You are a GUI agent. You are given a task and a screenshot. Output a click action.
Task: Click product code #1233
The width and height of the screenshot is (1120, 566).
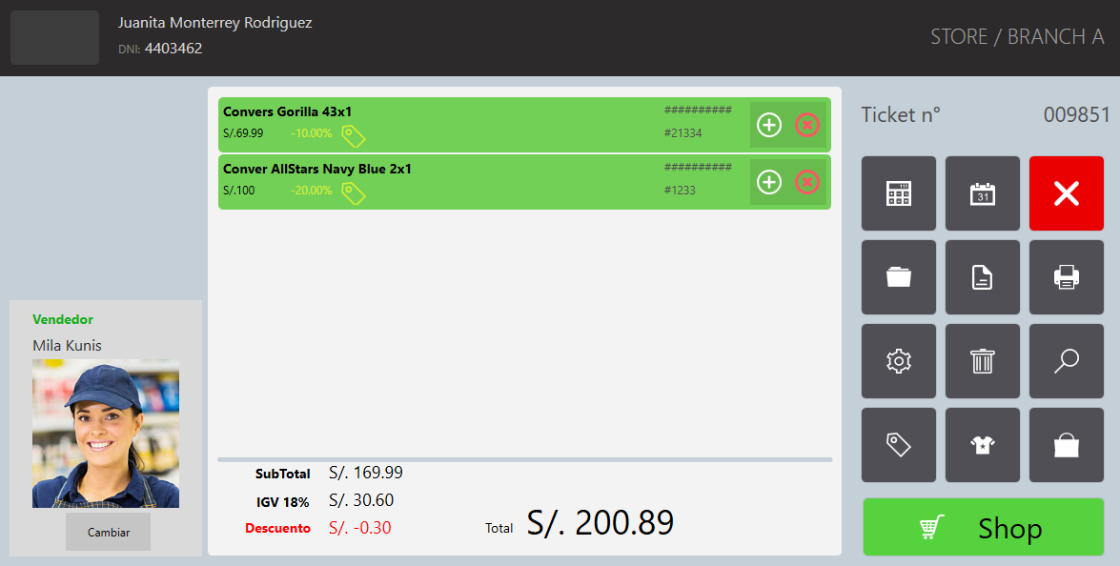click(680, 191)
